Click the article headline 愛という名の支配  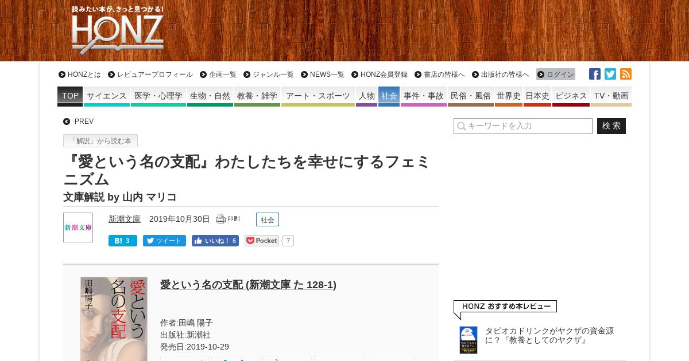(247, 170)
